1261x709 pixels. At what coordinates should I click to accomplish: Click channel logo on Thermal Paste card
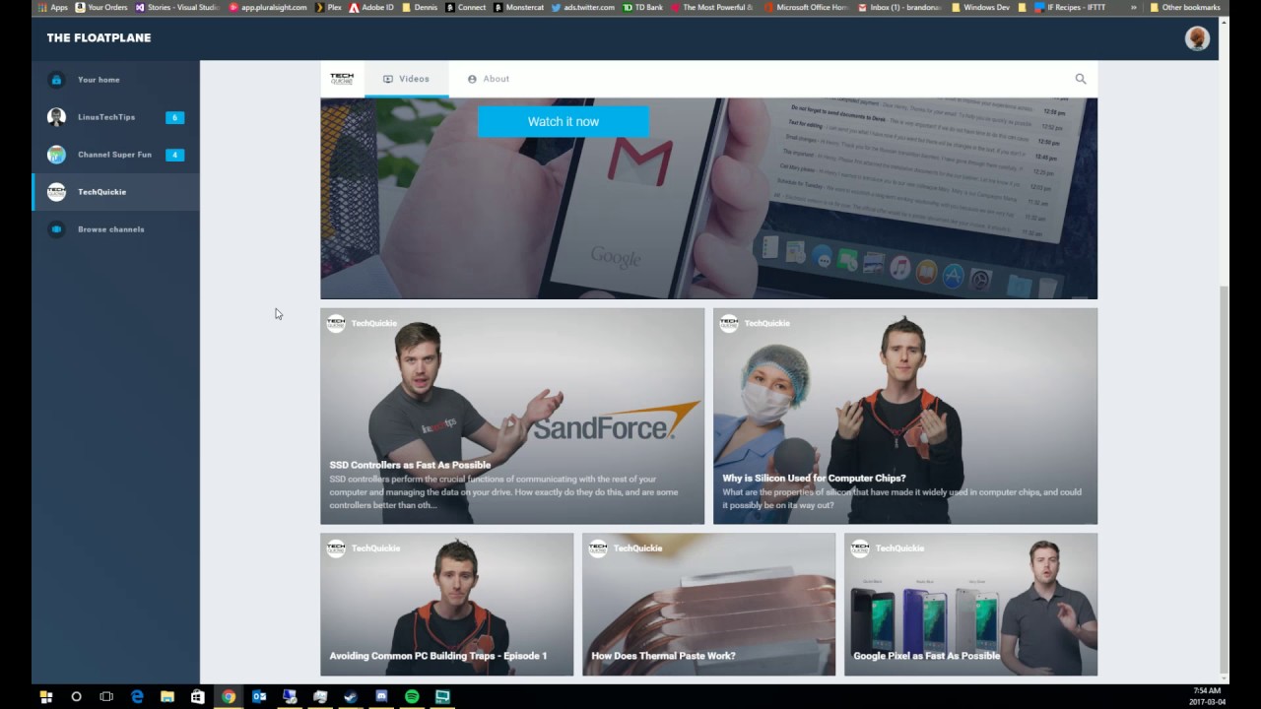598,548
